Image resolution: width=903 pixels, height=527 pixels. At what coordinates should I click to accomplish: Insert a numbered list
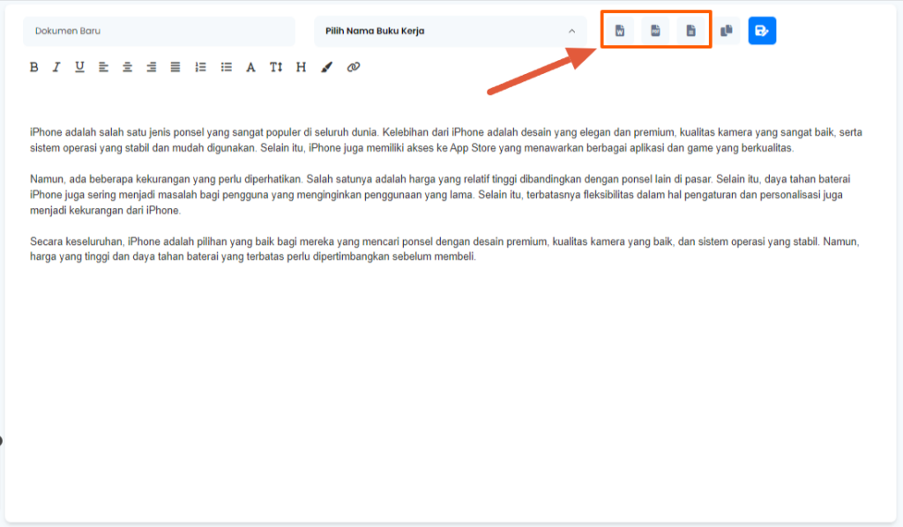[200, 67]
